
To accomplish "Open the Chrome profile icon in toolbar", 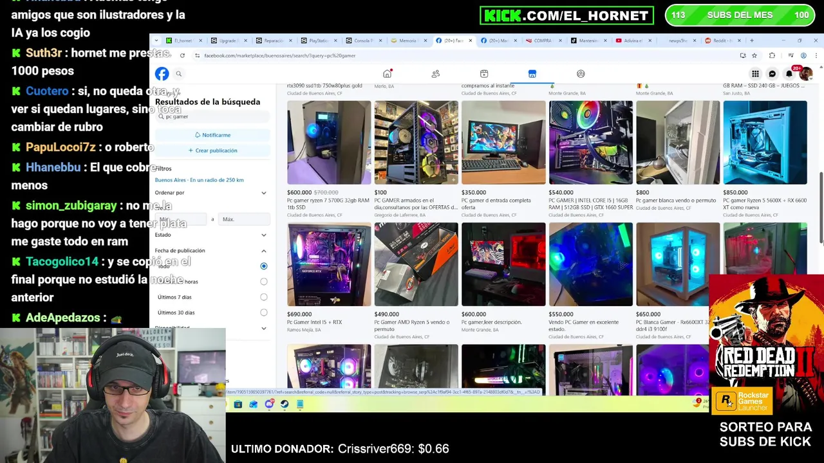I will point(803,56).
